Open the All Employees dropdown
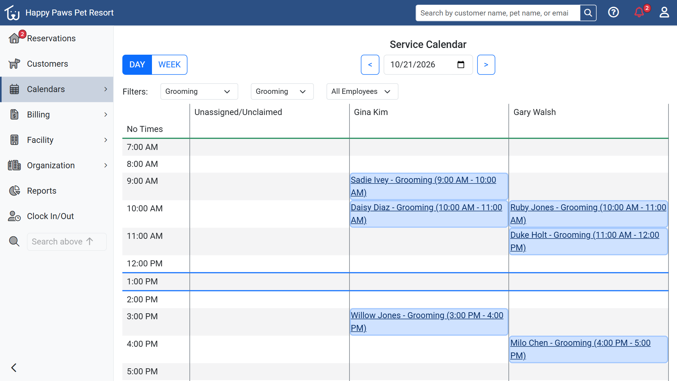 [x=362, y=91]
